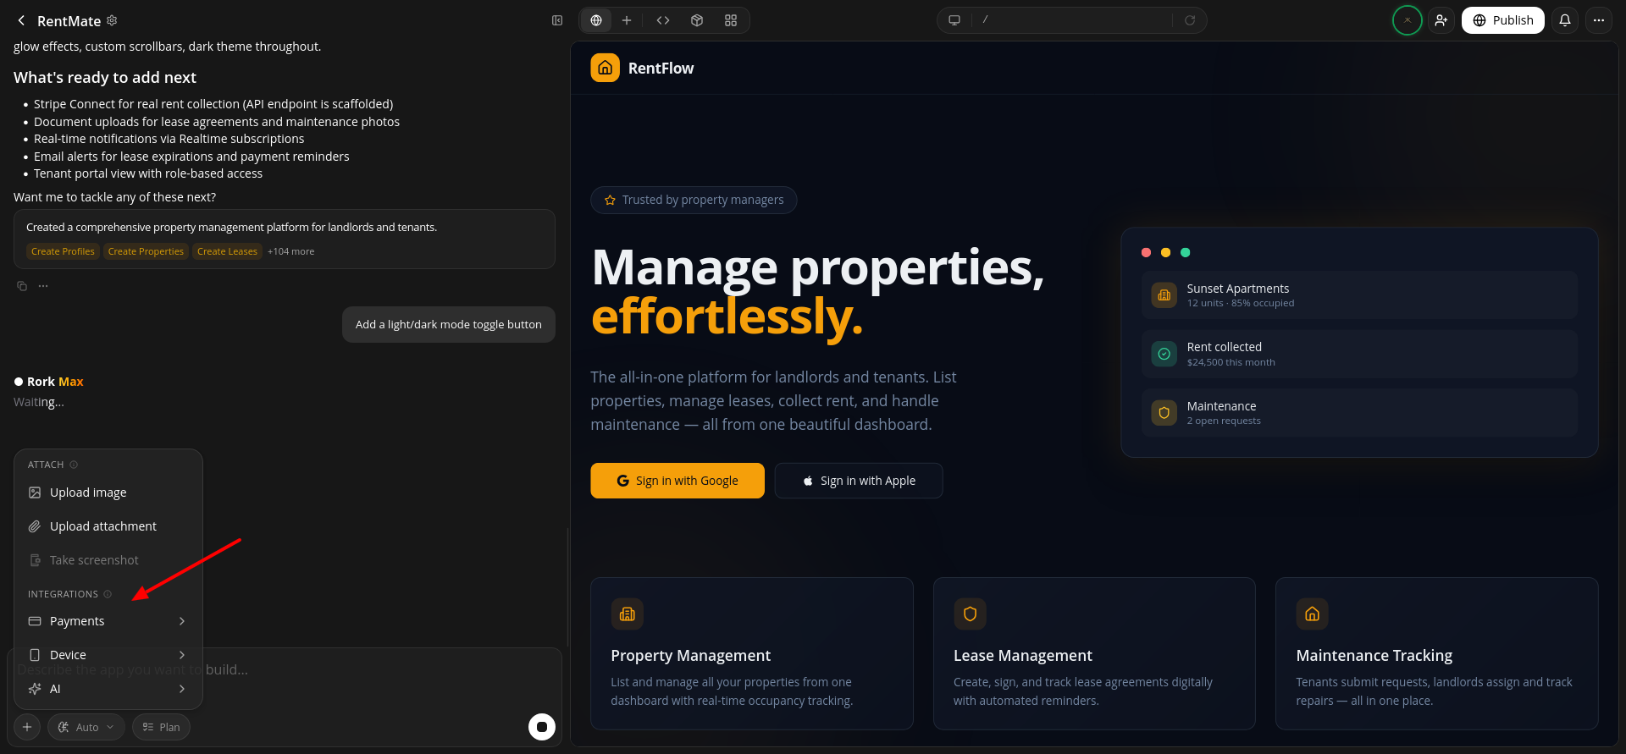Open the grid apps icon
Image resolution: width=1626 pixels, height=754 pixels.
point(731,20)
